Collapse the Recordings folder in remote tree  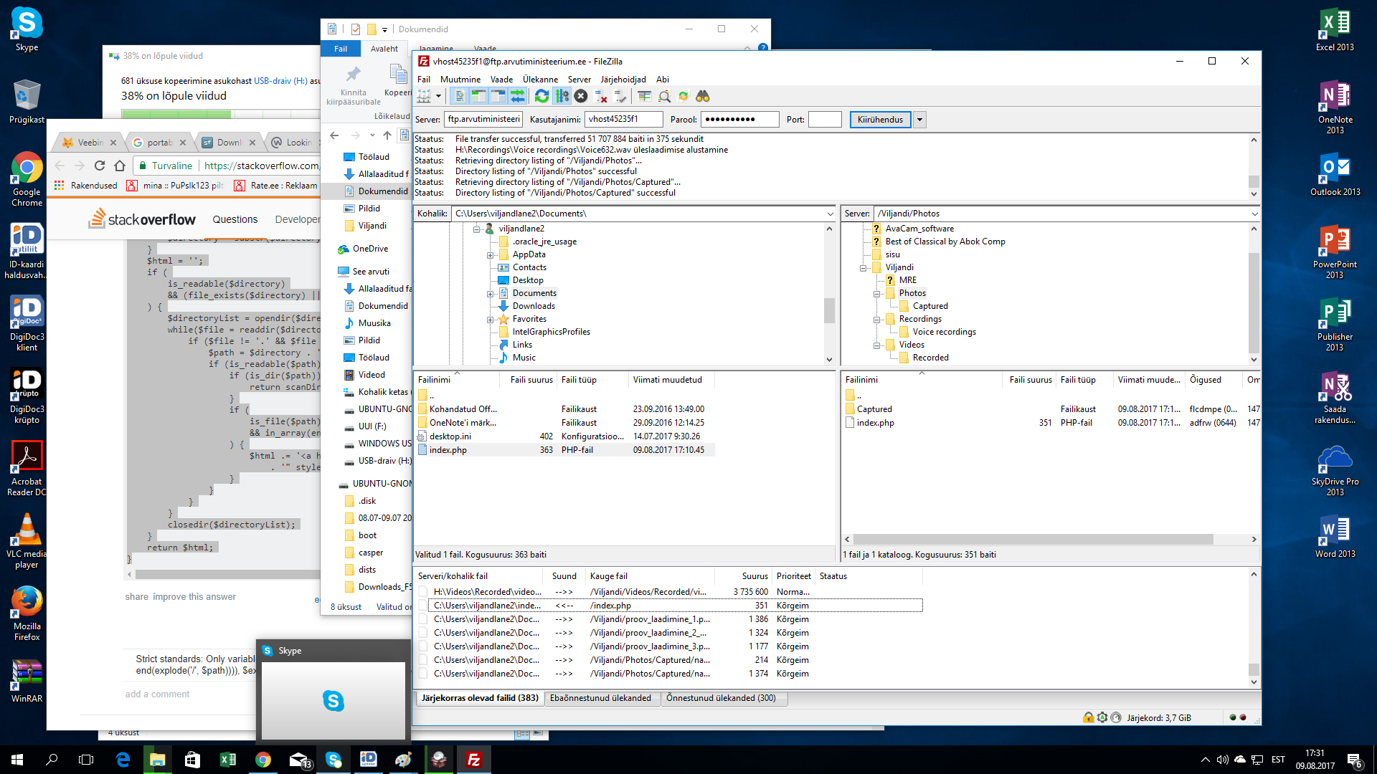tap(876, 320)
